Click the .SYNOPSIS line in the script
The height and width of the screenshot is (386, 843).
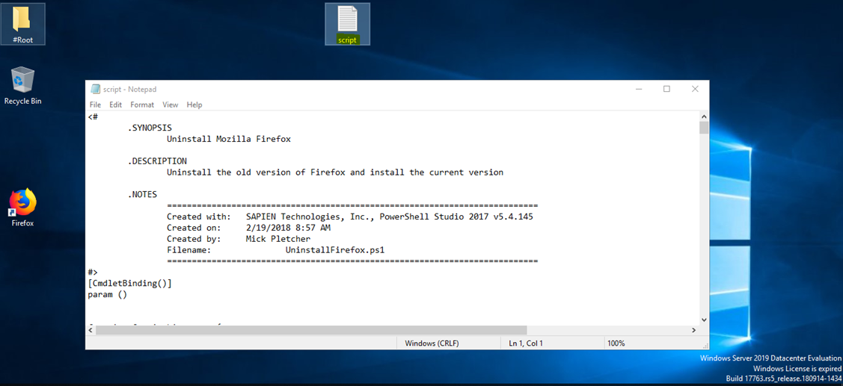pyautogui.click(x=150, y=128)
